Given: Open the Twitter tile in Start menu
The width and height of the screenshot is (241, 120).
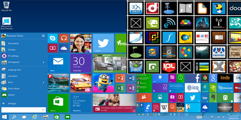Looking at the screenshot, I should click(x=103, y=43).
